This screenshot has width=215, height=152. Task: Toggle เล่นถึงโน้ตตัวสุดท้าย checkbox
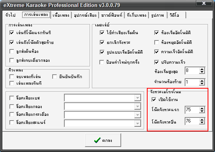point(12,42)
